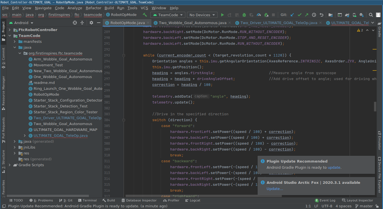Close the RobotOpMode.java tab

pyautogui.click(x=148, y=23)
